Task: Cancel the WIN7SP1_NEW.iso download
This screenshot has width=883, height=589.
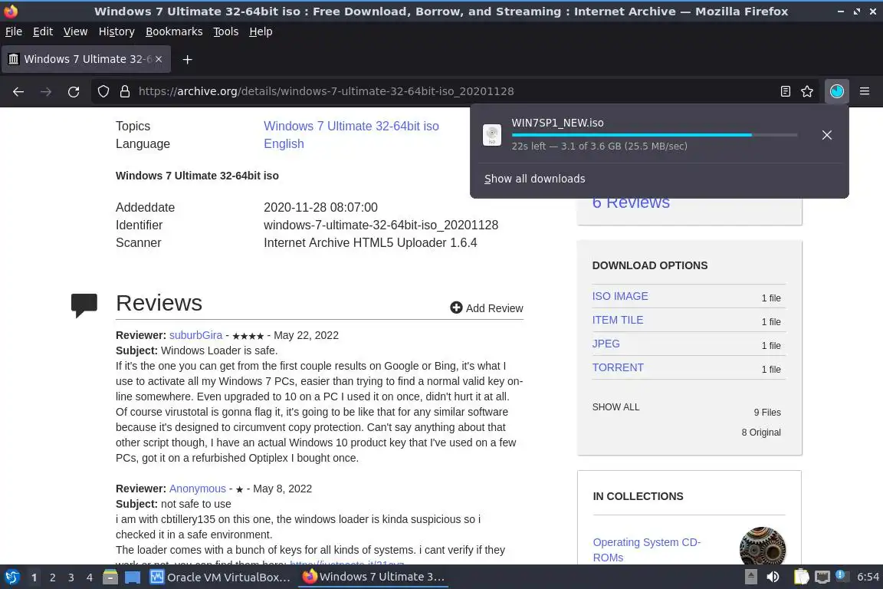Action: click(x=827, y=135)
